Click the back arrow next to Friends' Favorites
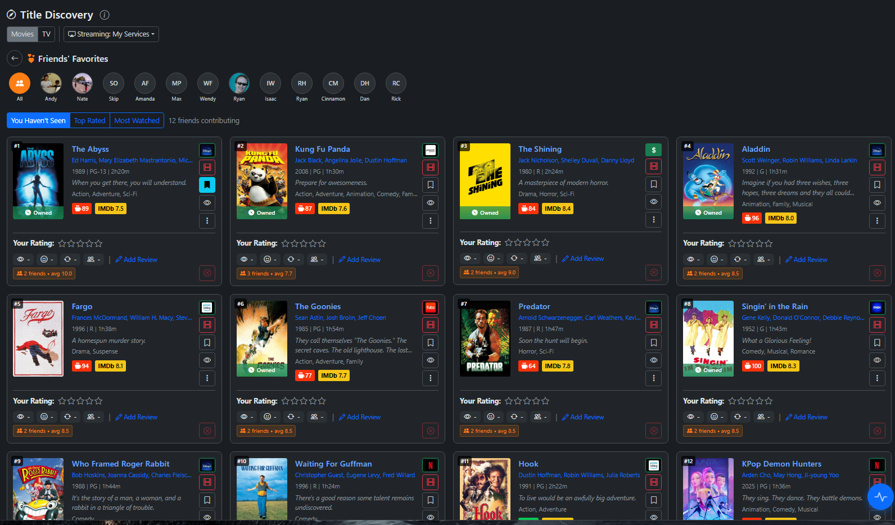Image resolution: width=895 pixels, height=525 pixels. click(x=15, y=58)
